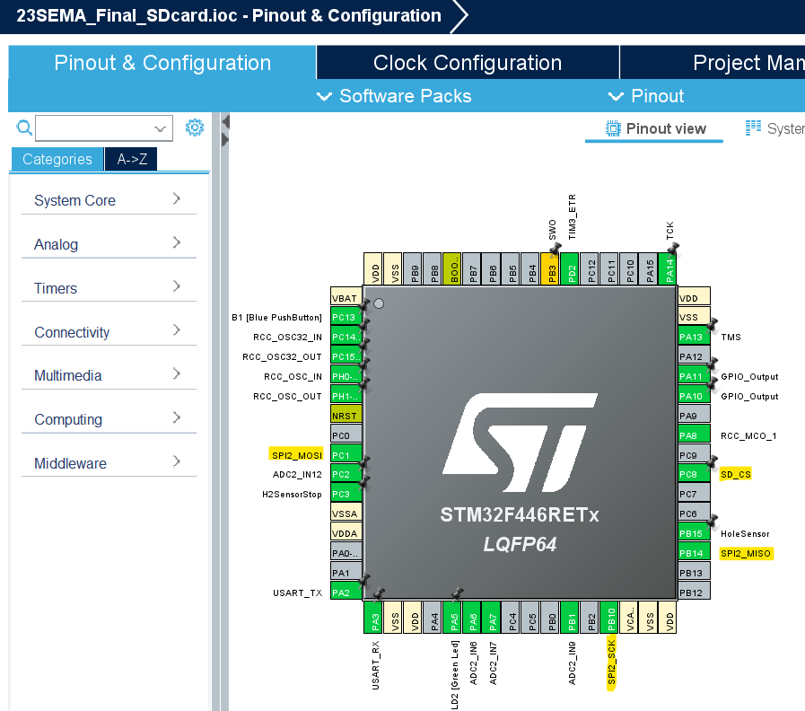Expand the Connectivity category

point(109,332)
